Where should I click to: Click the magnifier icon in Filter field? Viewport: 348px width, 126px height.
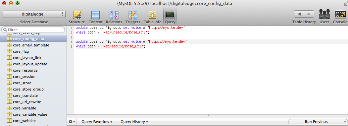tap(5, 30)
